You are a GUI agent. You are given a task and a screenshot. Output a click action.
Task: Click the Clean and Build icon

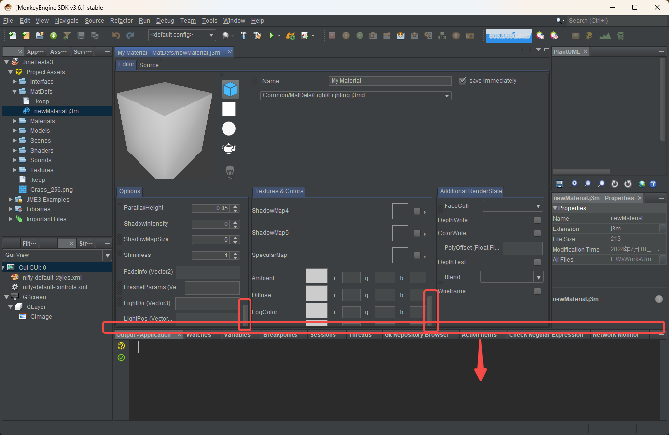[257, 35]
